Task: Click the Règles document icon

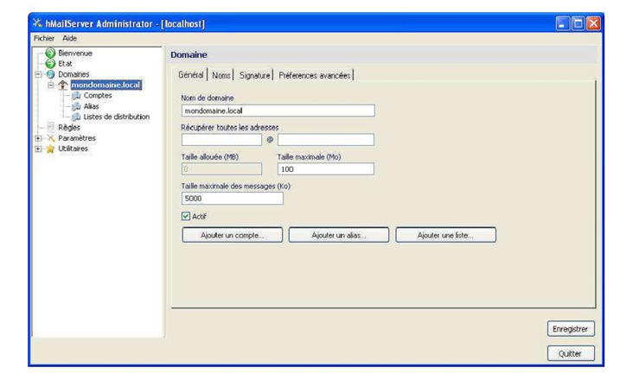Action: [50, 127]
